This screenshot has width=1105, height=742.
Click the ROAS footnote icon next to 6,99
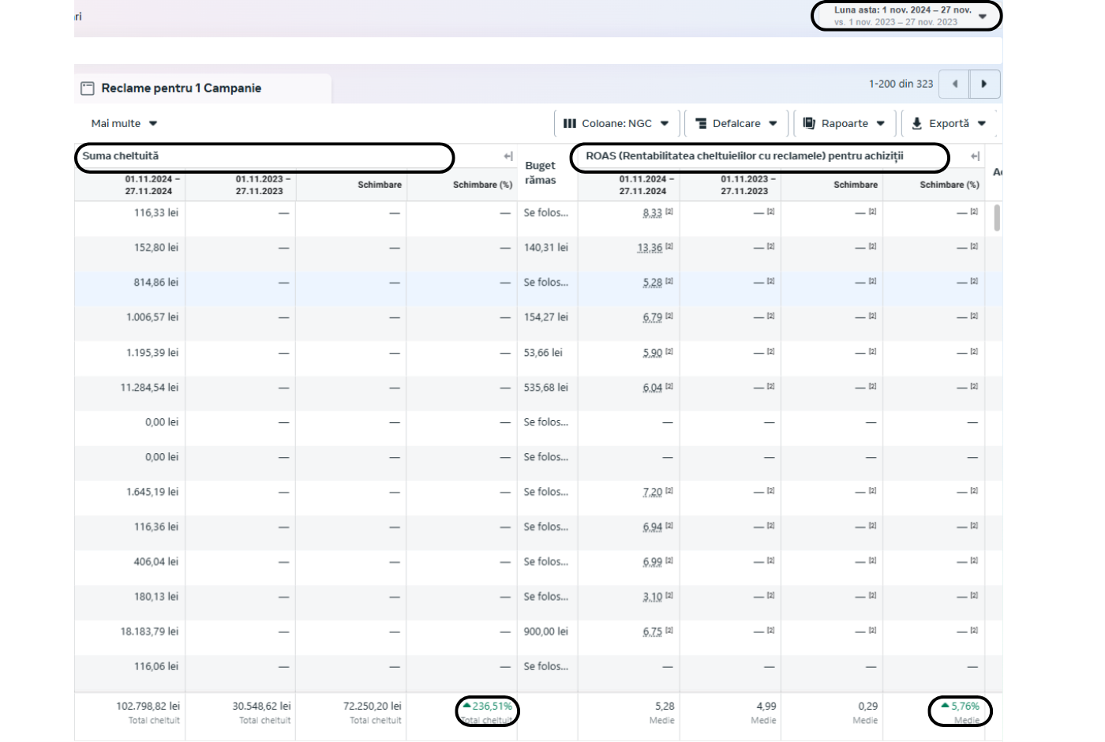tap(669, 560)
